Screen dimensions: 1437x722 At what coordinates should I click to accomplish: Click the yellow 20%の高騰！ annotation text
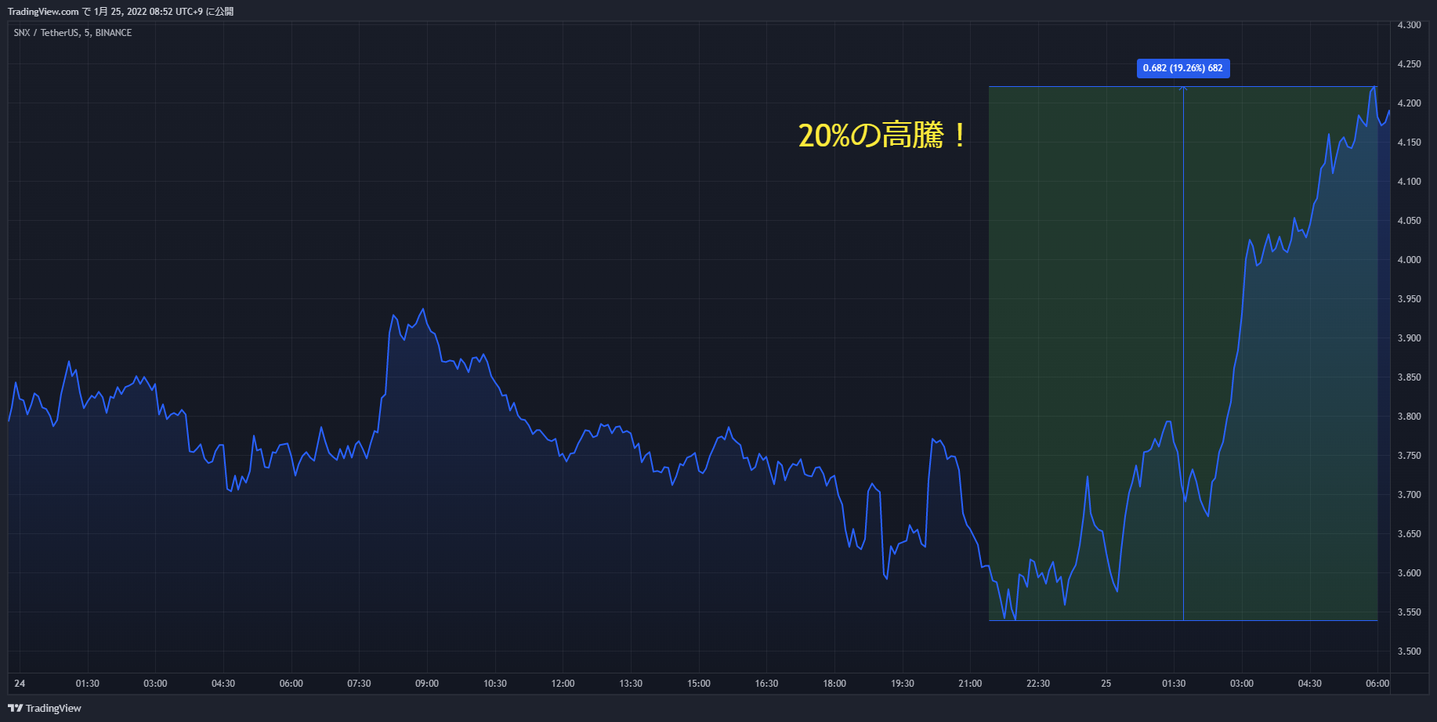pyautogui.click(x=883, y=135)
